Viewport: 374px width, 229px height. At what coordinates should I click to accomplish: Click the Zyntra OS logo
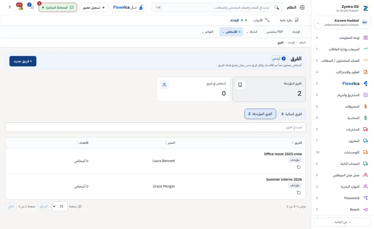click(x=365, y=8)
